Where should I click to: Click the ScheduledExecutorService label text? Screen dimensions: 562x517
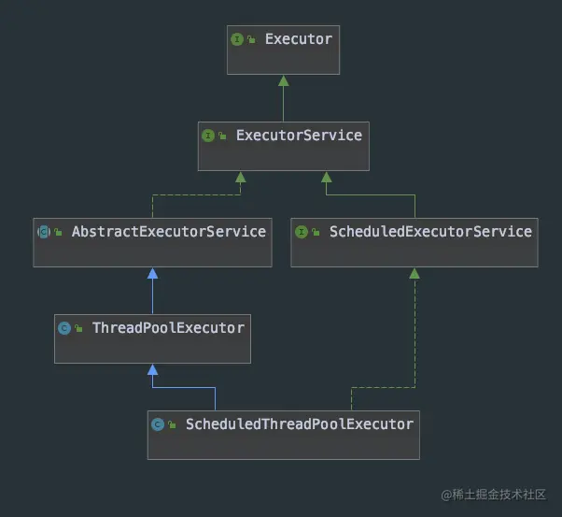[430, 232]
